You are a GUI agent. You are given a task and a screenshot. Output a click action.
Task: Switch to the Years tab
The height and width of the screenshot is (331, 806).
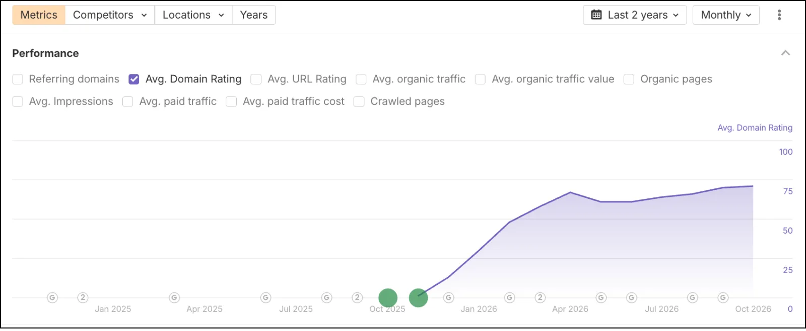pos(254,15)
